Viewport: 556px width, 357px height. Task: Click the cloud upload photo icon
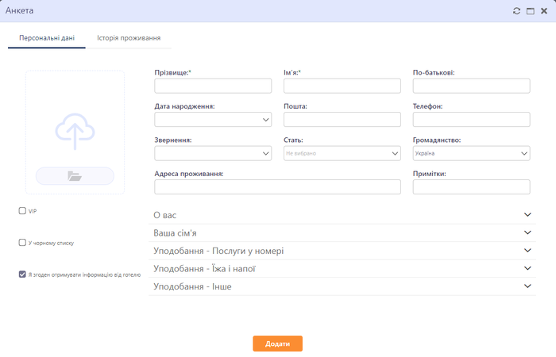pos(75,132)
